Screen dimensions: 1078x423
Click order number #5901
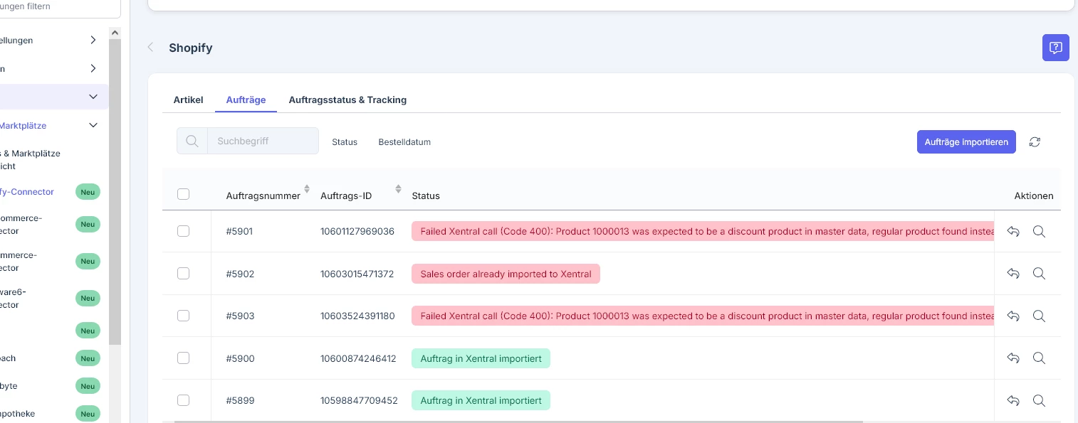click(x=239, y=232)
